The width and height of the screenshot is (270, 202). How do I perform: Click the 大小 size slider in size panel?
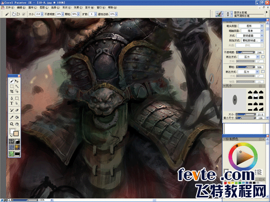pos(245,115)
